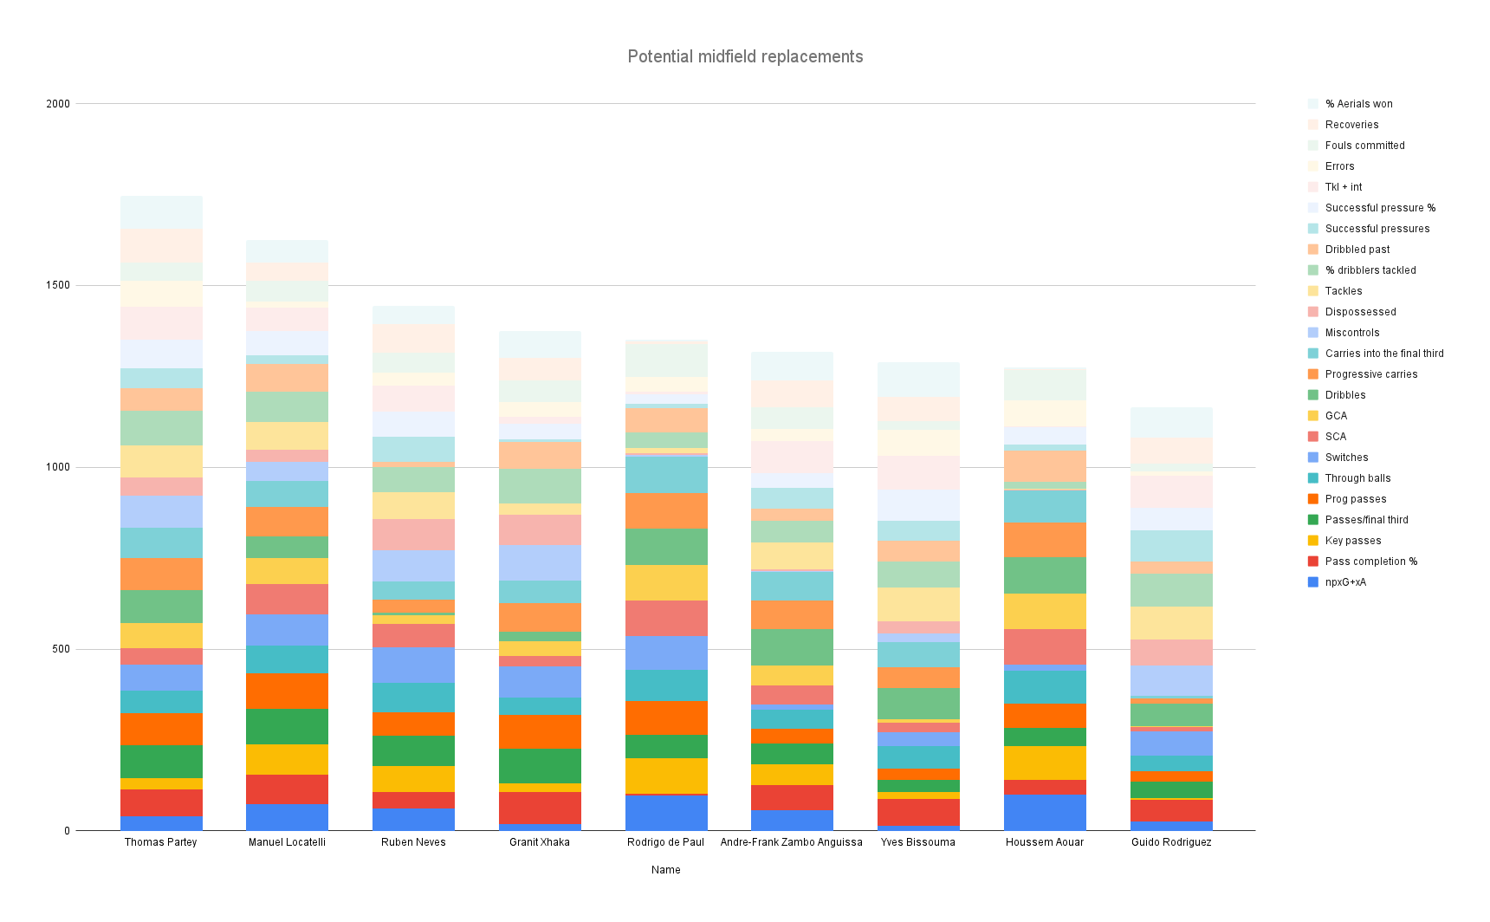Click the Key passes legend swatch
Viewport: 1490px width, 922px height.
click(x=1313, y=541)
